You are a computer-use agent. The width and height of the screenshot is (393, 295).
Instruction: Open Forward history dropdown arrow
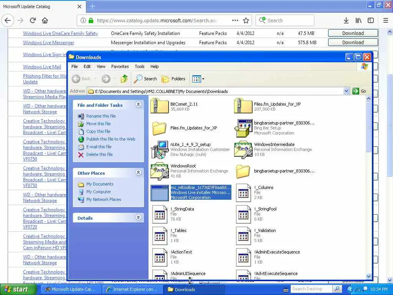pyautogui.click(x=115, y=79)
